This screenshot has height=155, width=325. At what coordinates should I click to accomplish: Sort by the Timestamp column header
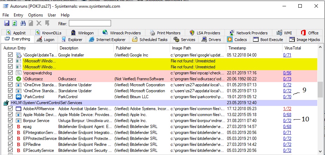click(254, 48)
